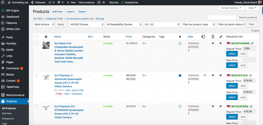Click the Search products button
Image resolution: width=263 pixels, height=125 pixels.
point(248,17)
